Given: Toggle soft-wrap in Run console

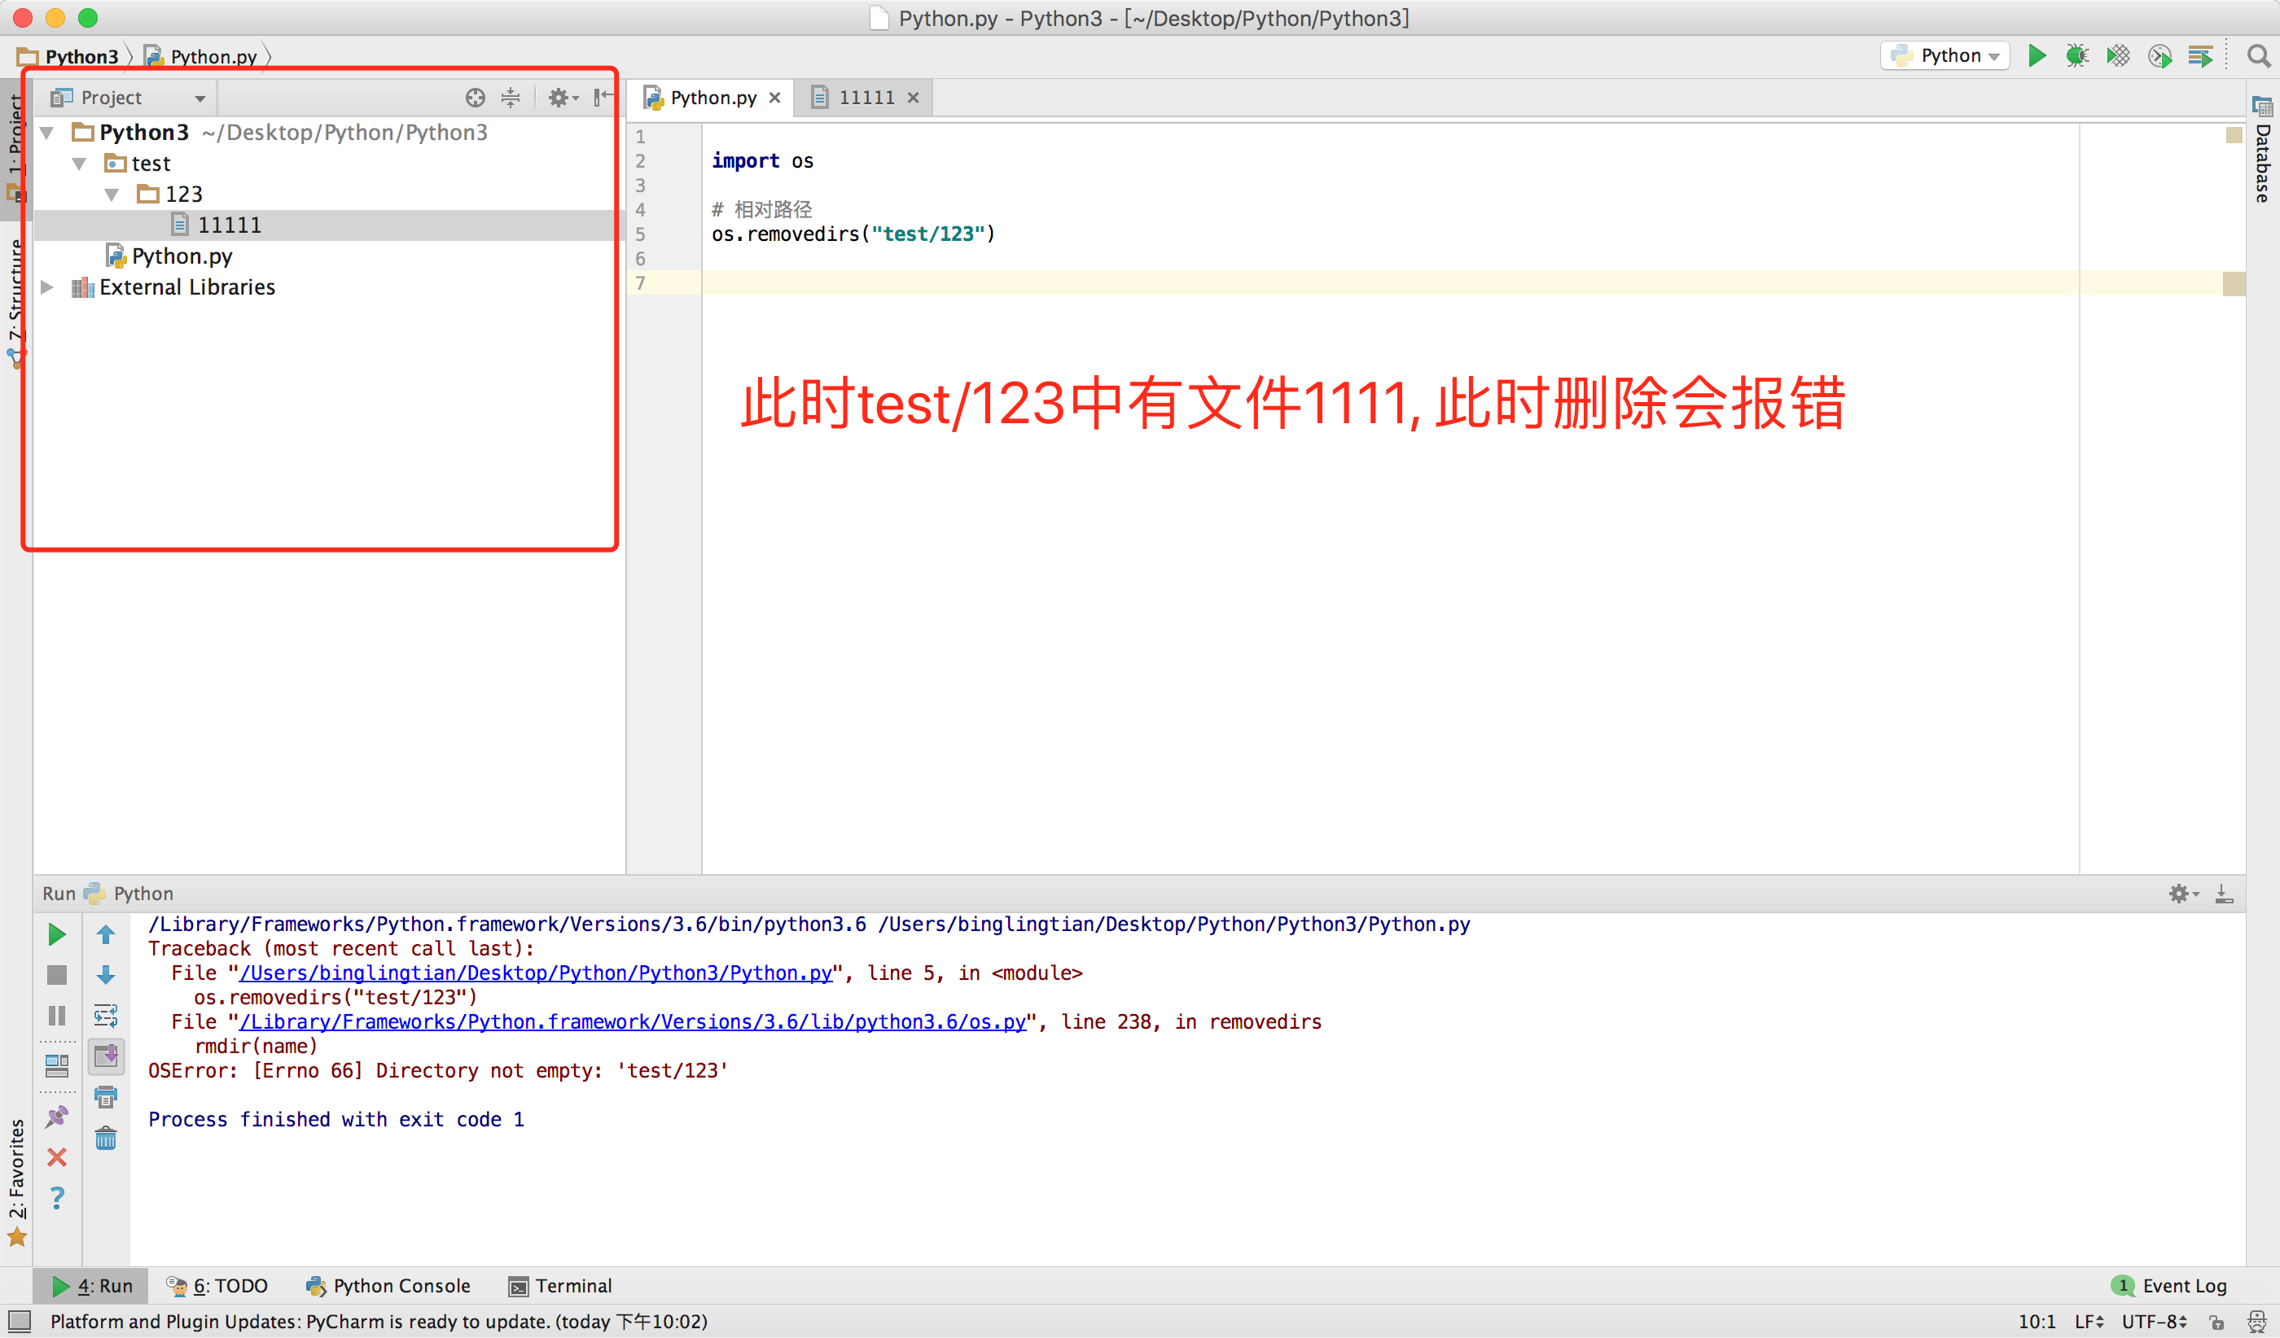Looking at the screenshot, I should [106, 1017].
